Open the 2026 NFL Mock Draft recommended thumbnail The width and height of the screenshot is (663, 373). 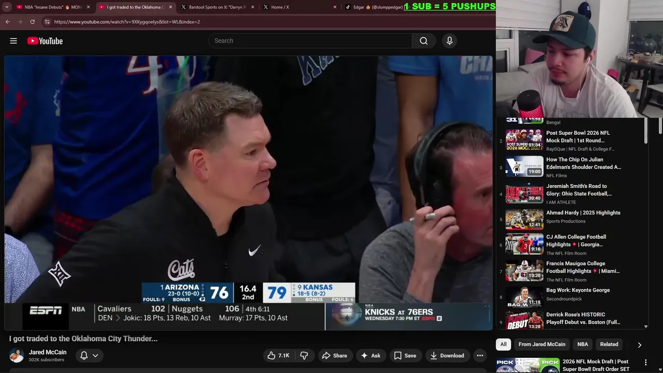point(528,365)
